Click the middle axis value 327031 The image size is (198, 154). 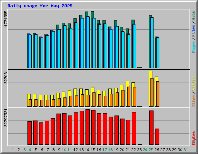(x=6, y=77)
